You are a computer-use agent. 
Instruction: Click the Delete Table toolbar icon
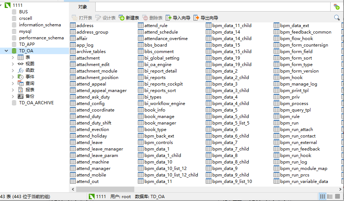(x=145, y=18)
